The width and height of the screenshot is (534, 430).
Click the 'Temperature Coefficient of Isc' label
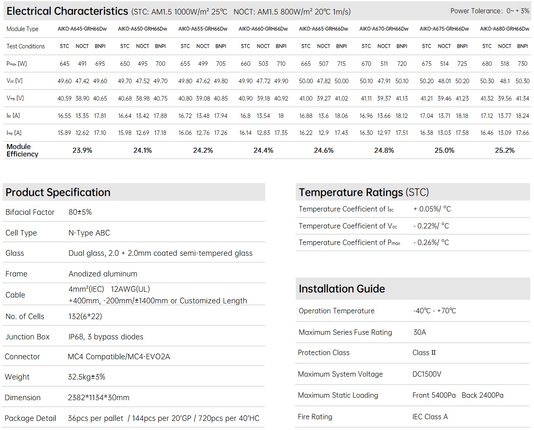click(x=346, y=209)
